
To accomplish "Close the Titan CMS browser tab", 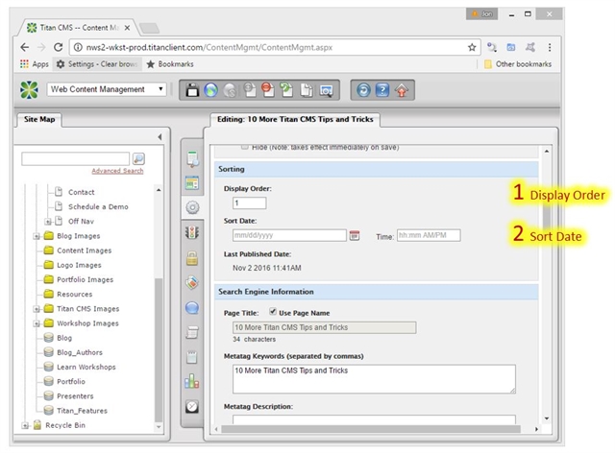I will pos(127,28).
